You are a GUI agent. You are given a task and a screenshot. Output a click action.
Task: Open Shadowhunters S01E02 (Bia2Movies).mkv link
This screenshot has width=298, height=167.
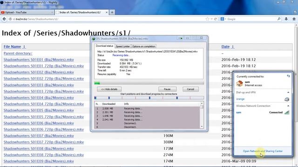(x=39, y=72)
